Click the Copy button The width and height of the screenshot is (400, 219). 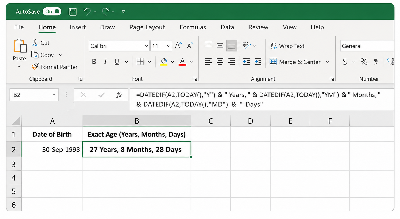point(43,55)
